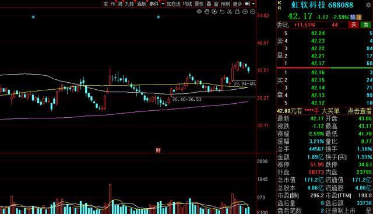Click the red 买 buy button

354,24
